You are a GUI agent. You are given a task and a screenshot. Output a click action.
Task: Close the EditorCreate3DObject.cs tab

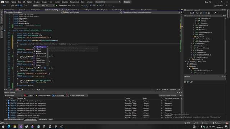[x=66, y=10]
